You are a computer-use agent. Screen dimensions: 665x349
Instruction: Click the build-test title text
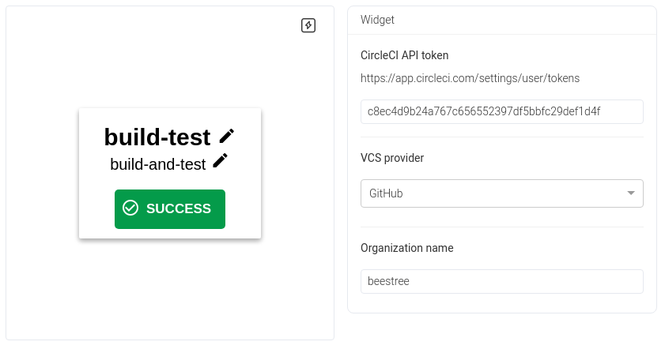point(157,137)
